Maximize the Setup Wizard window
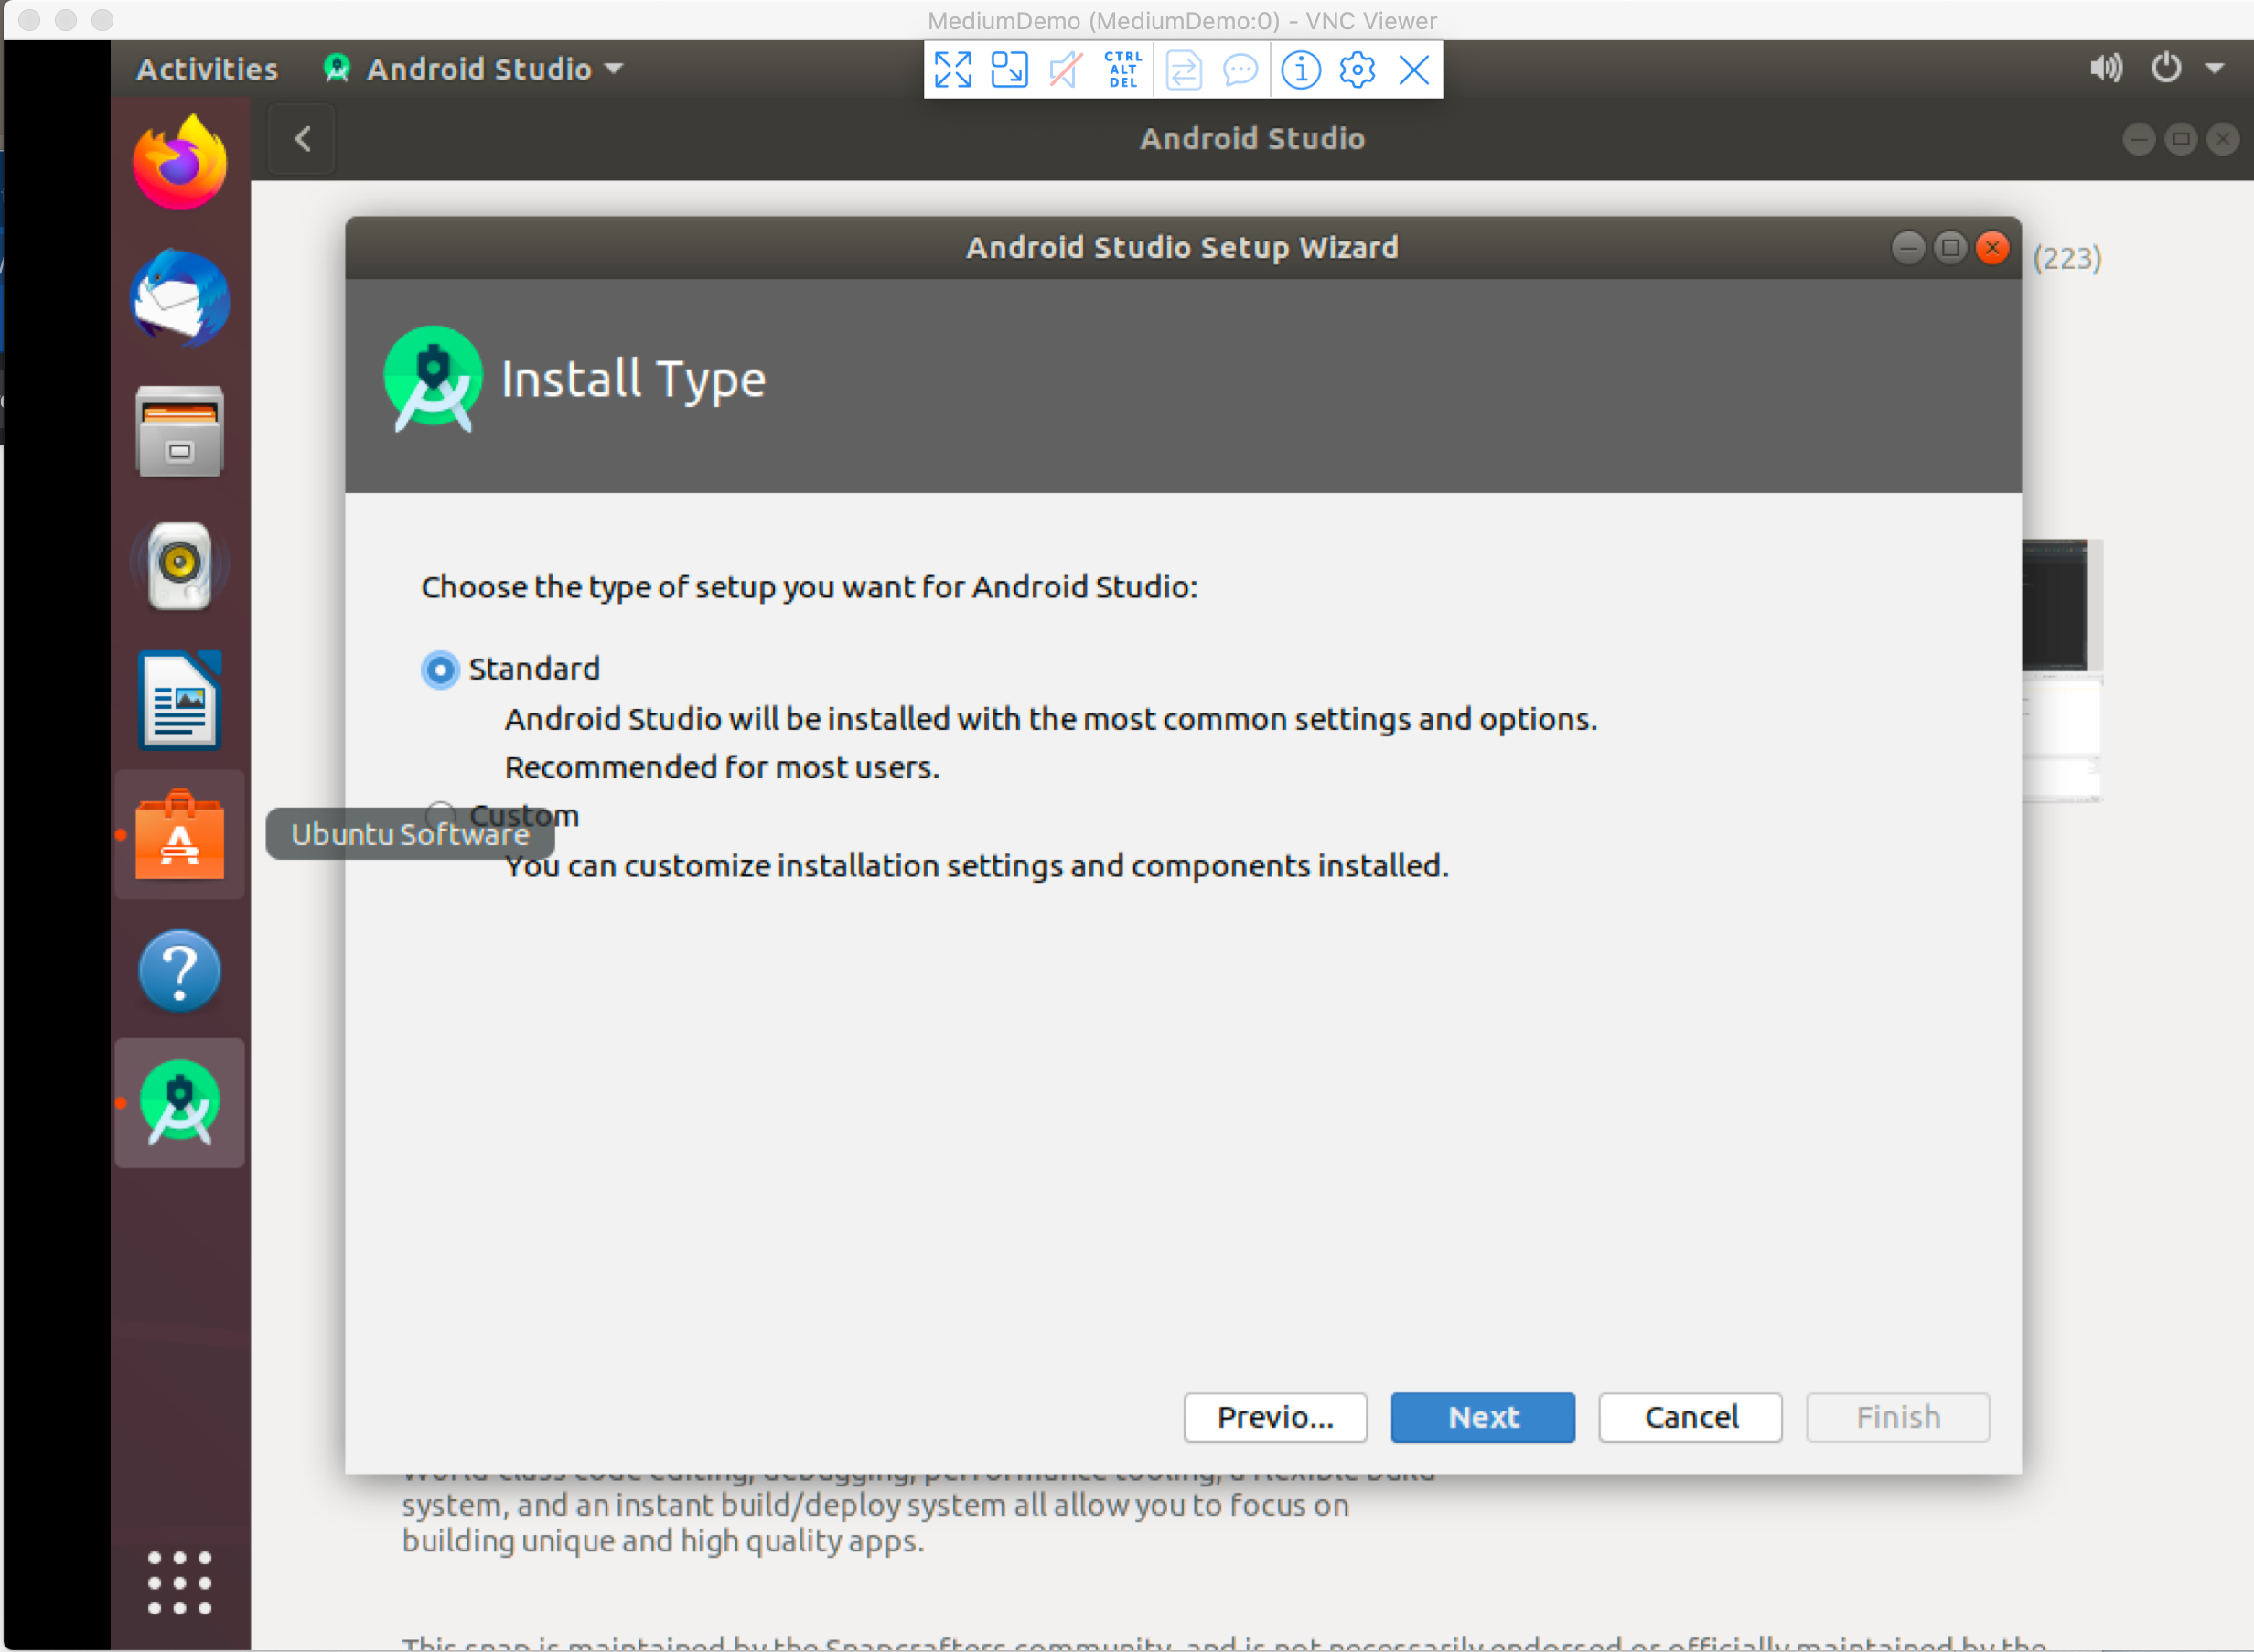The width and height of the screenshot is (2254, 1652). (x=1950, y=247)
